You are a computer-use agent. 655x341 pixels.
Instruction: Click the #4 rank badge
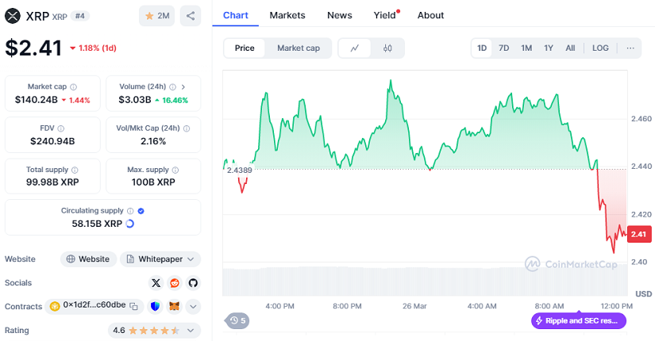[x=79, y=16]
